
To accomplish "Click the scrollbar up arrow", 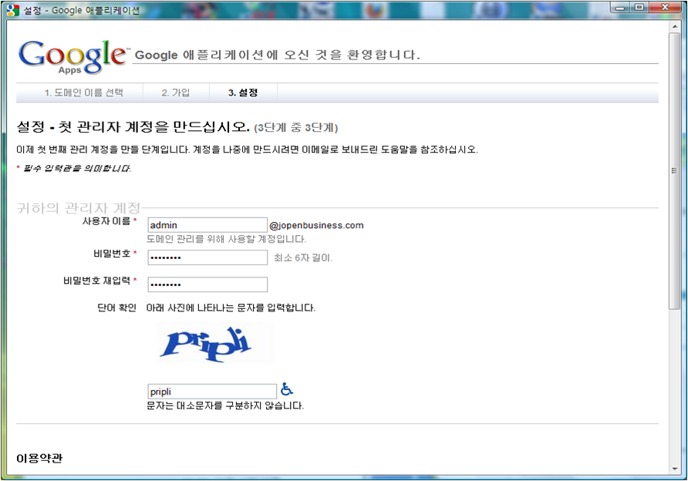I will (x=675, y=27).
